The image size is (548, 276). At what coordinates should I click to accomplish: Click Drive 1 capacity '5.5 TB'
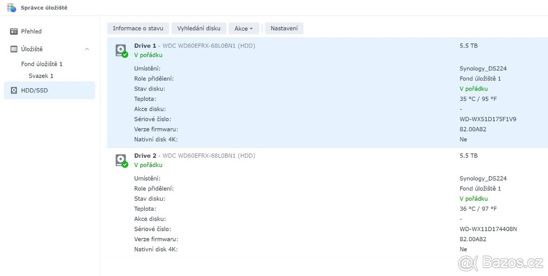click(469, 46)
